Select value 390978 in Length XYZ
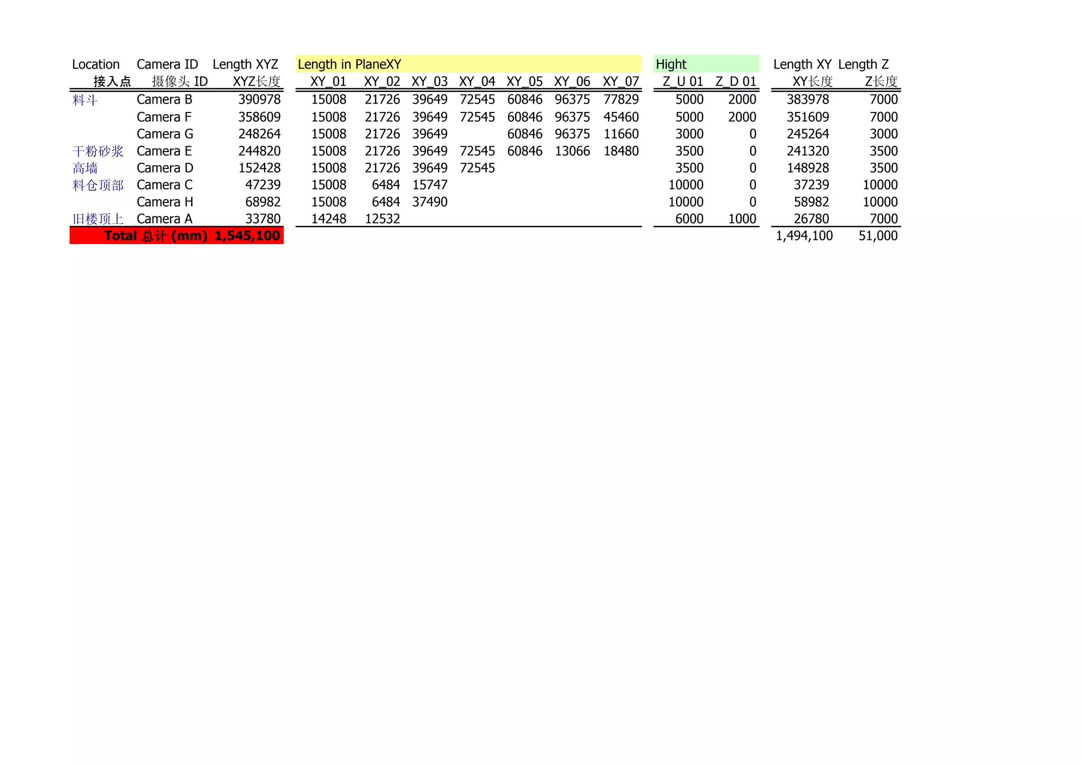 pos(259,99)
